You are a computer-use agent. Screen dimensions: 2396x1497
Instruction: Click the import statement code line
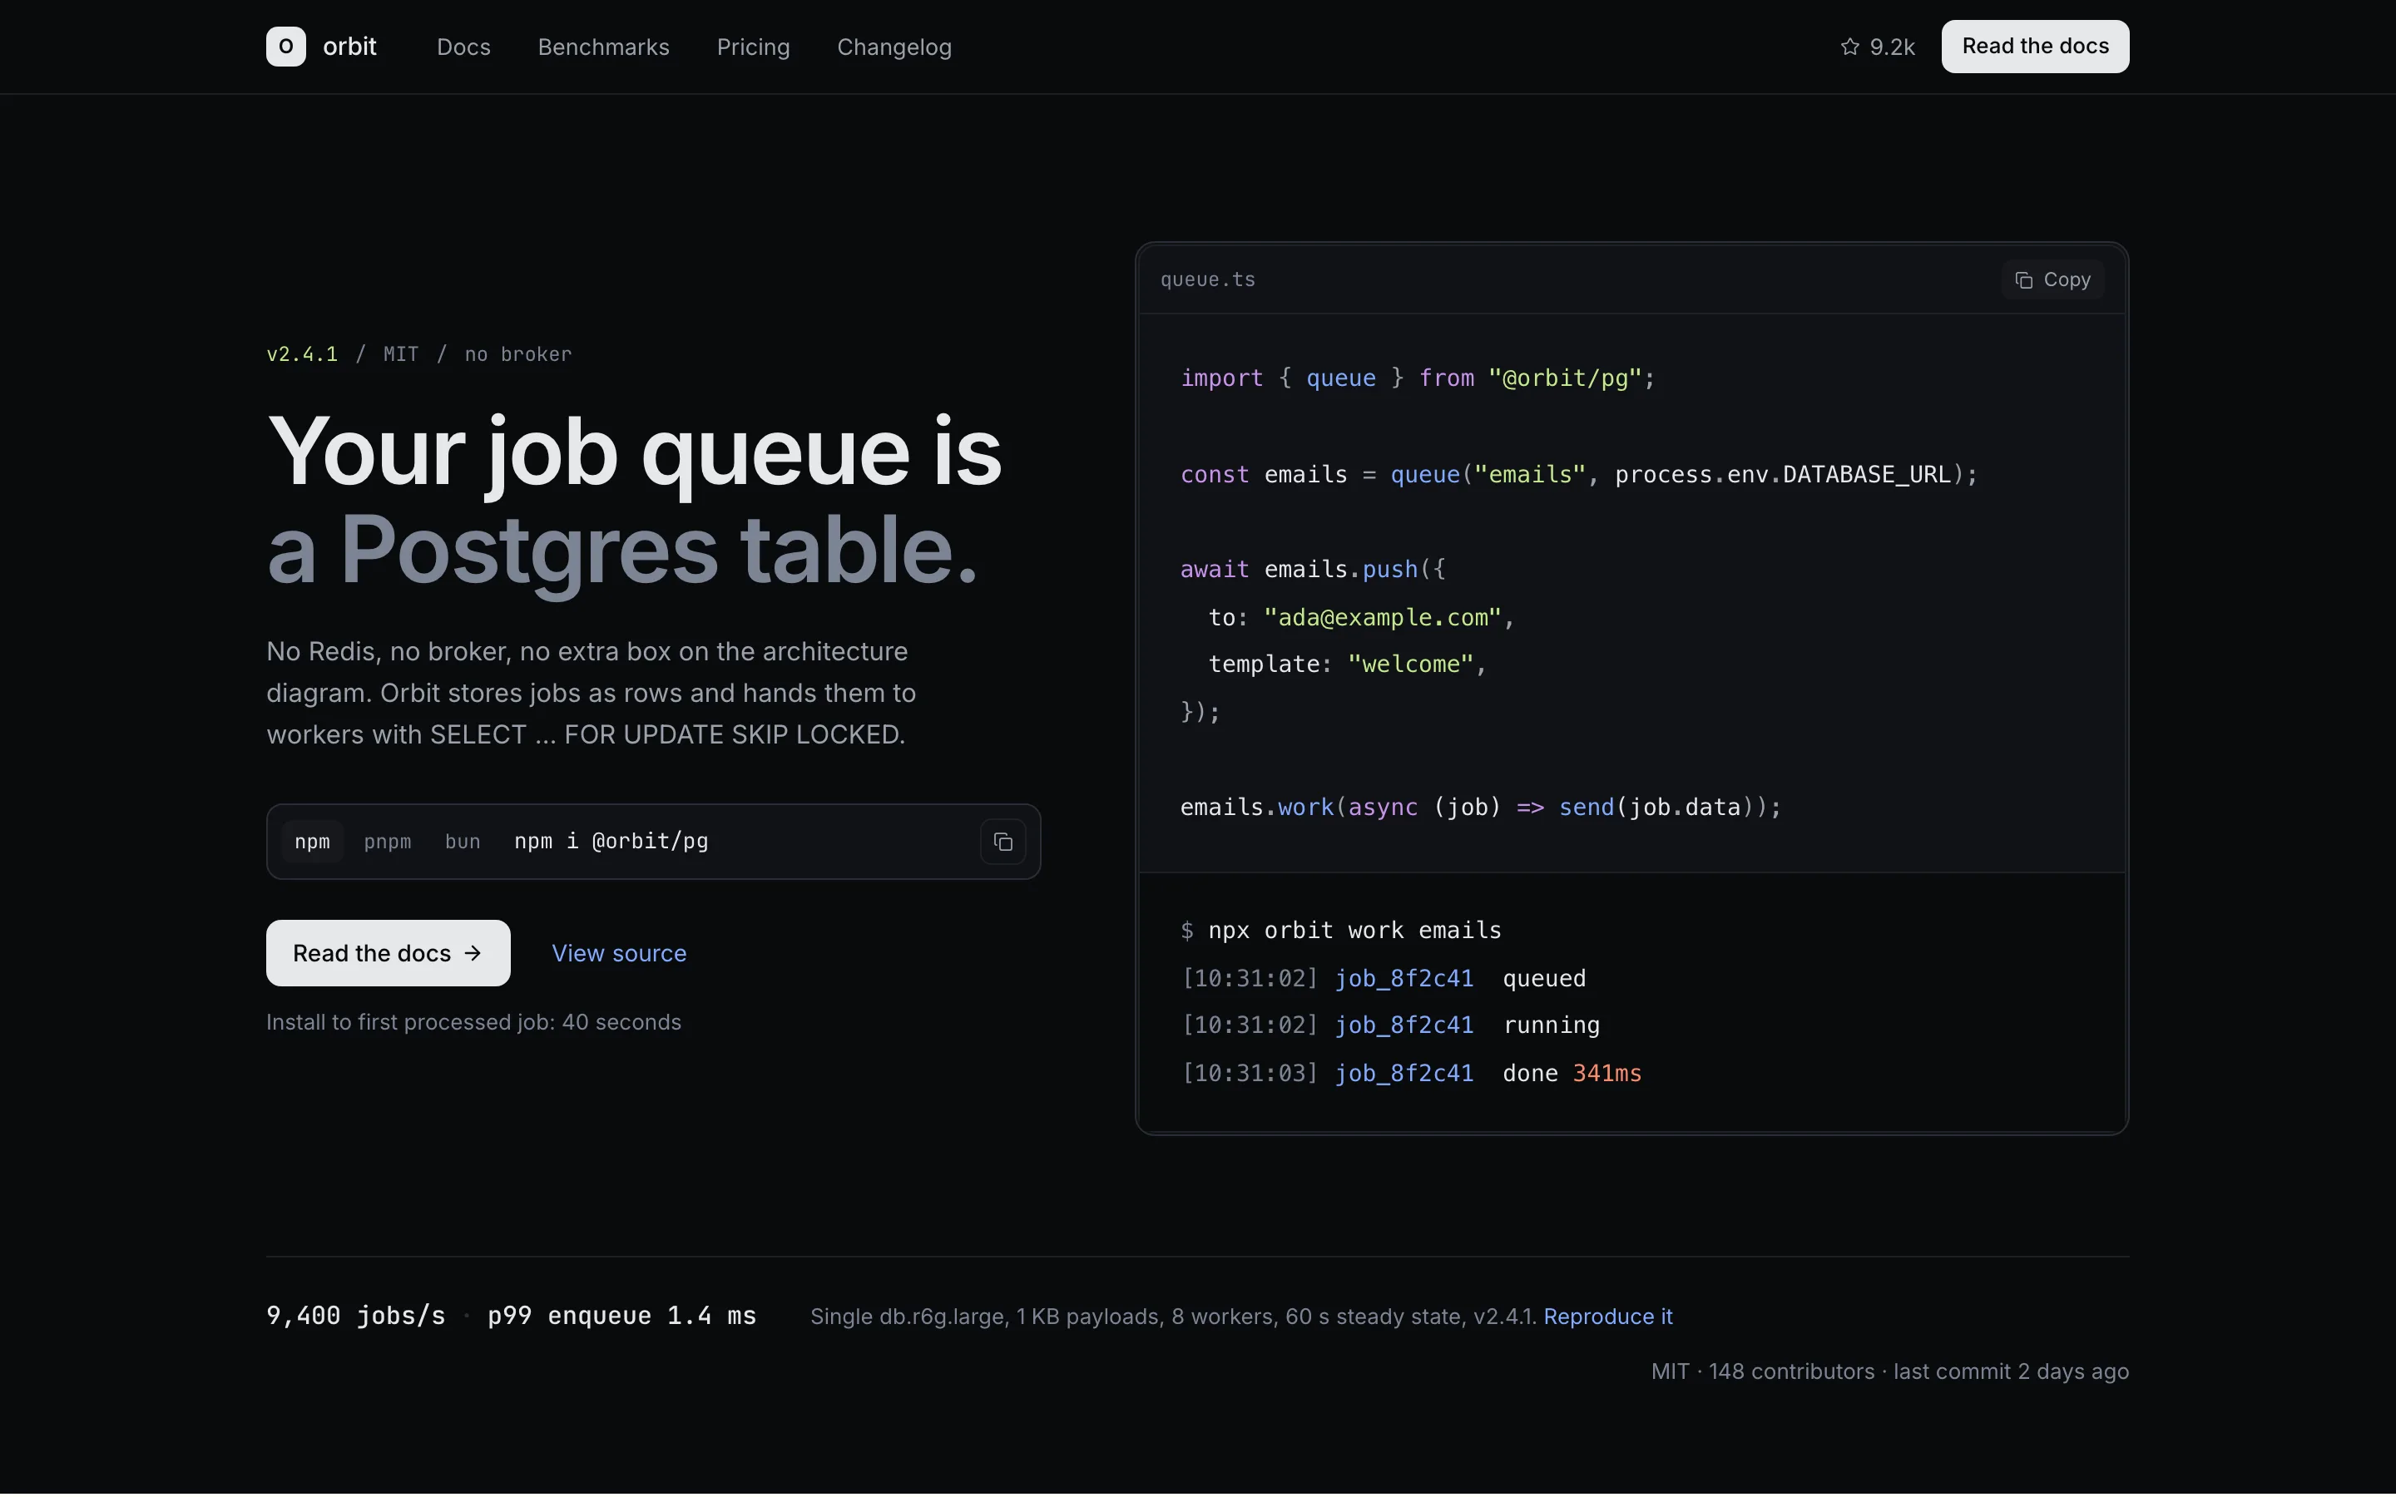1418,378
